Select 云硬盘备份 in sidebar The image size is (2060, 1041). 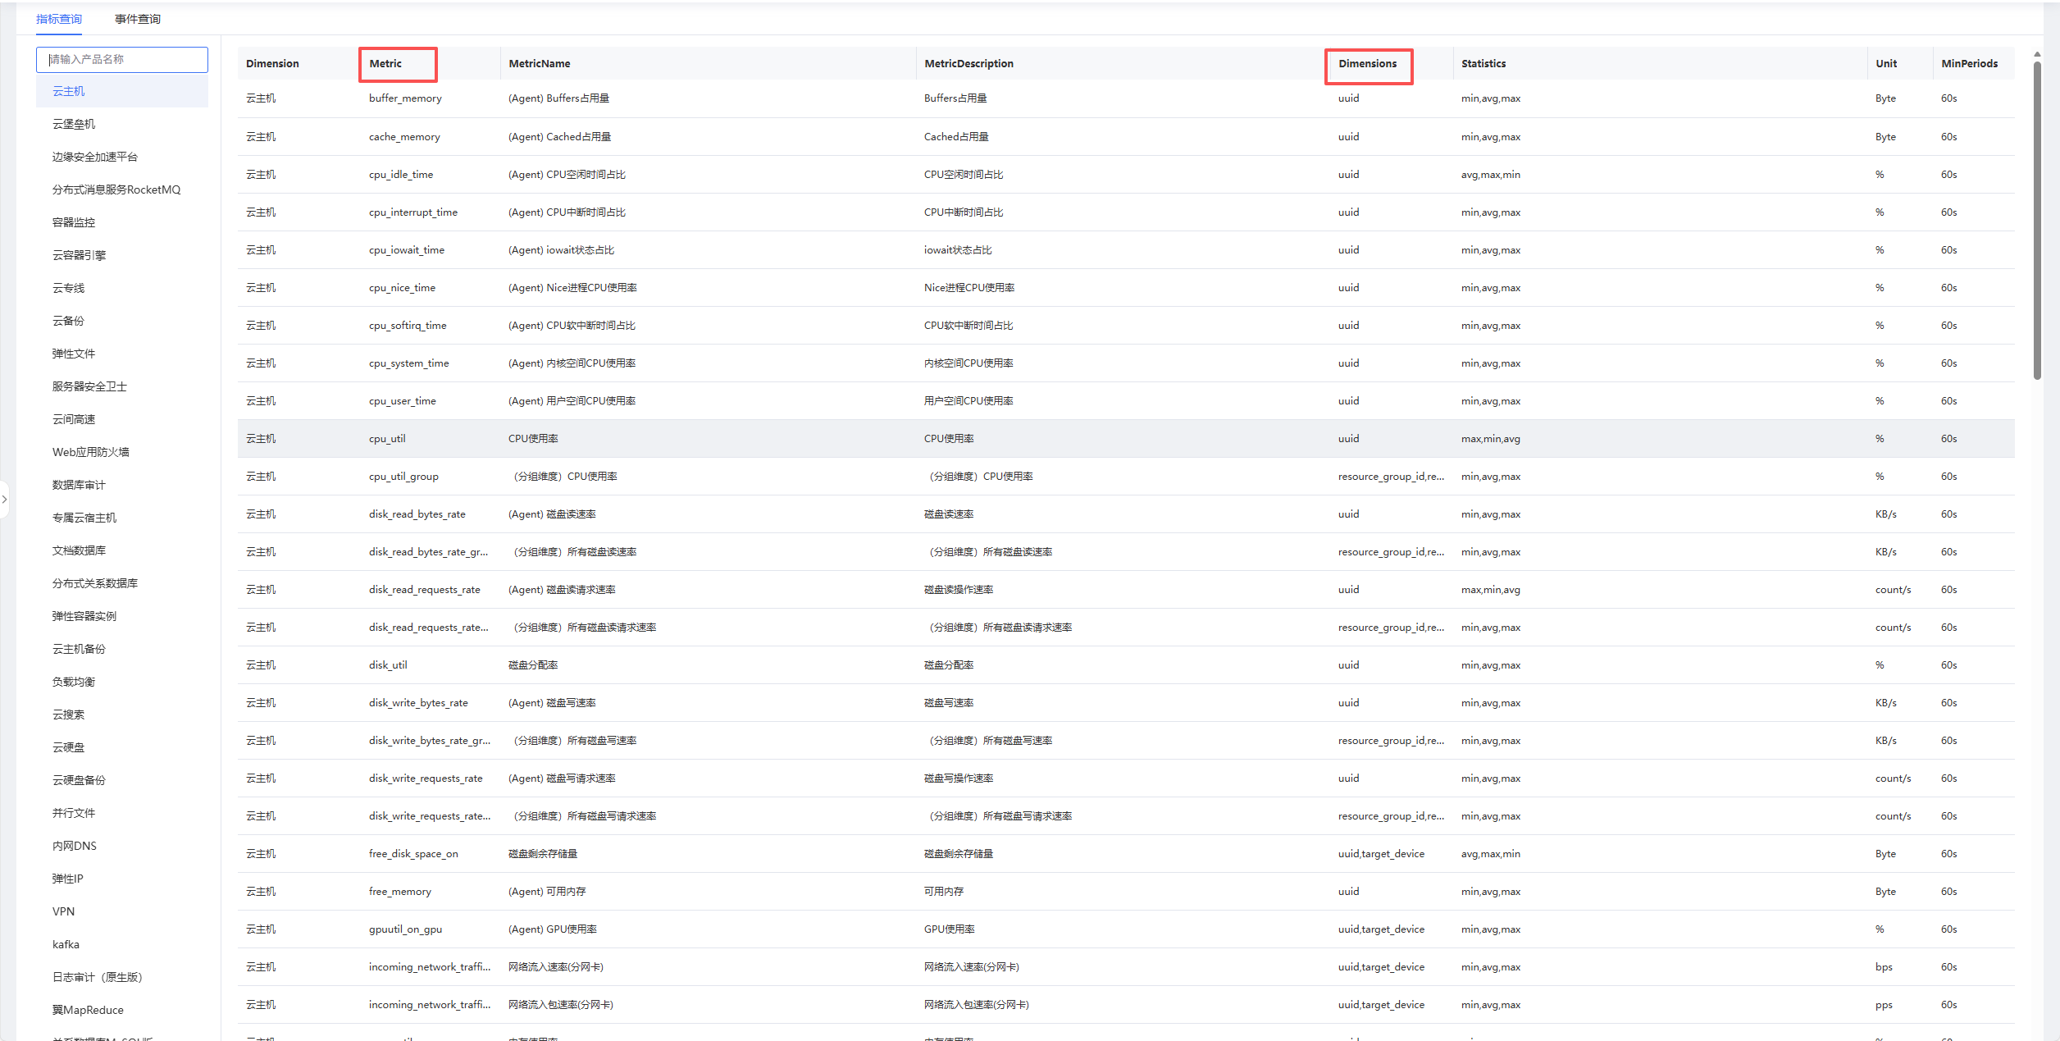pyautogui.click(x=79, y=780)
